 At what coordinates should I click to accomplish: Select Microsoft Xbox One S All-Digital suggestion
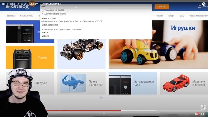(73, 21)
